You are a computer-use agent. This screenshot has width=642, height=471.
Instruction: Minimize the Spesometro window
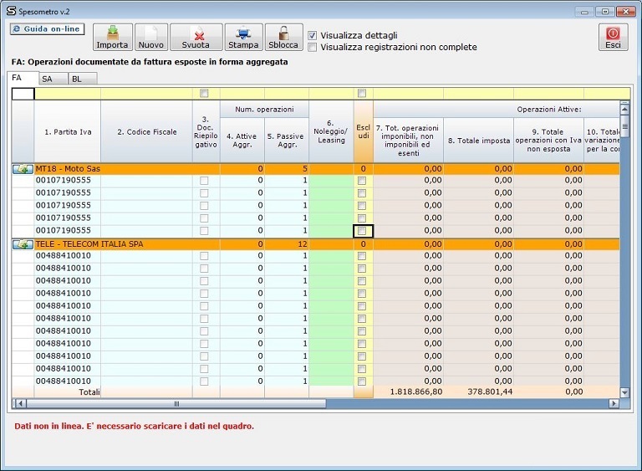click(x=584, y=12)
